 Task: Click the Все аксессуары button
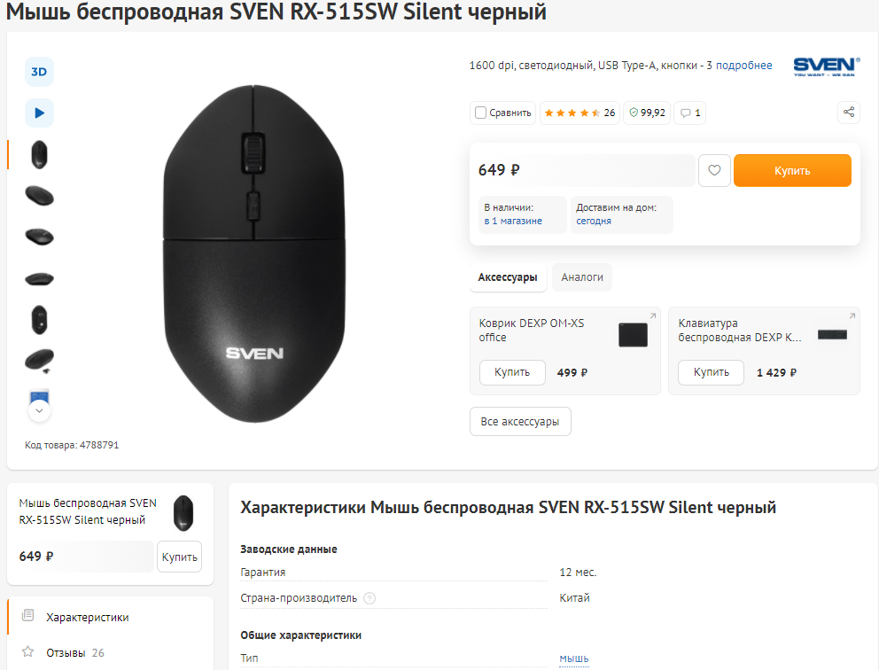pyautogui.click(x=520, y=422)
